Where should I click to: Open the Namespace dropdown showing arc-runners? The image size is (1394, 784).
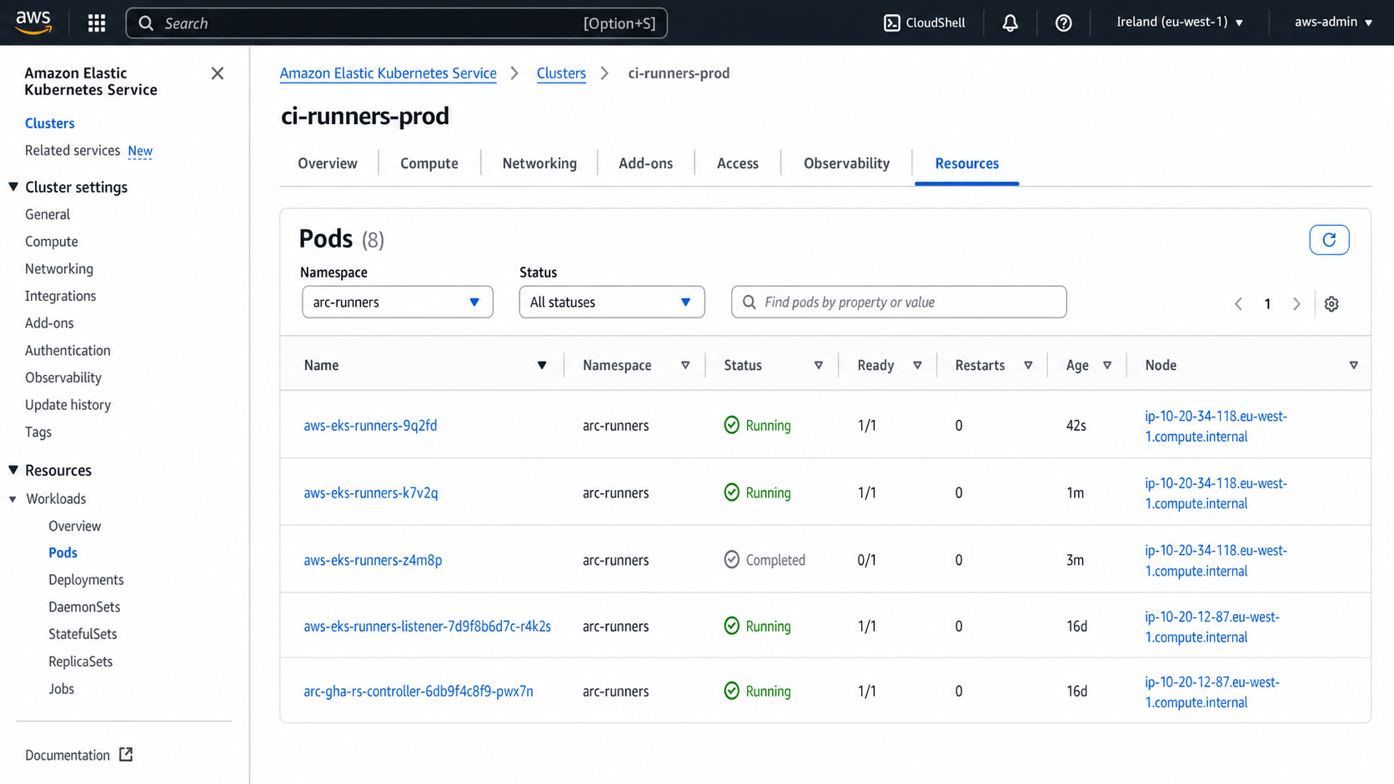[397, 302]
